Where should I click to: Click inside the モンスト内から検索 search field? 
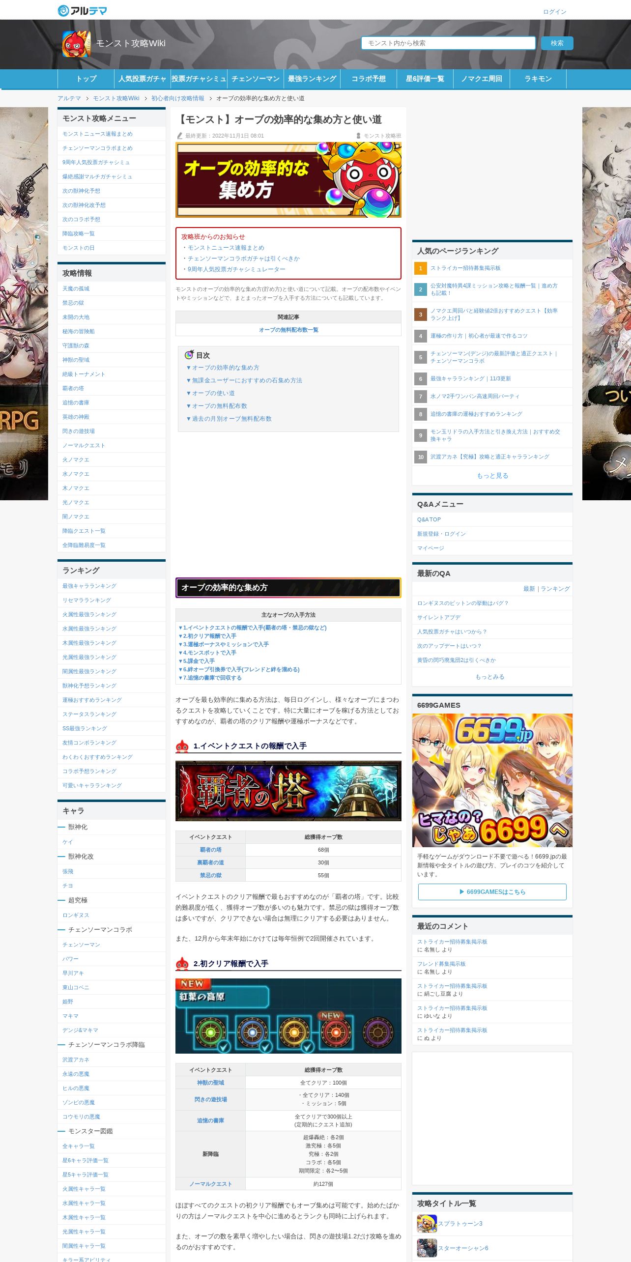point(448,43)
